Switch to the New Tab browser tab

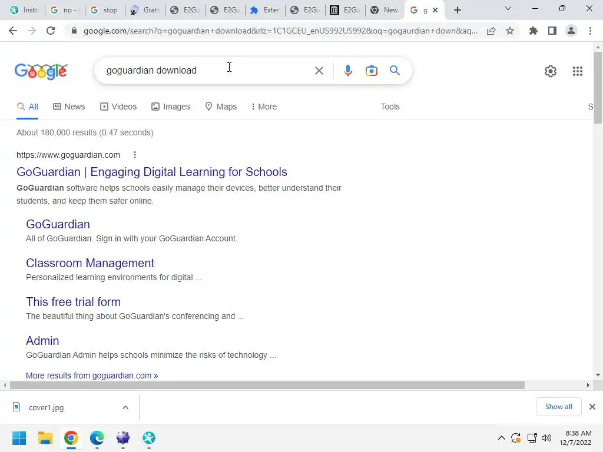(x=385, y=10)
